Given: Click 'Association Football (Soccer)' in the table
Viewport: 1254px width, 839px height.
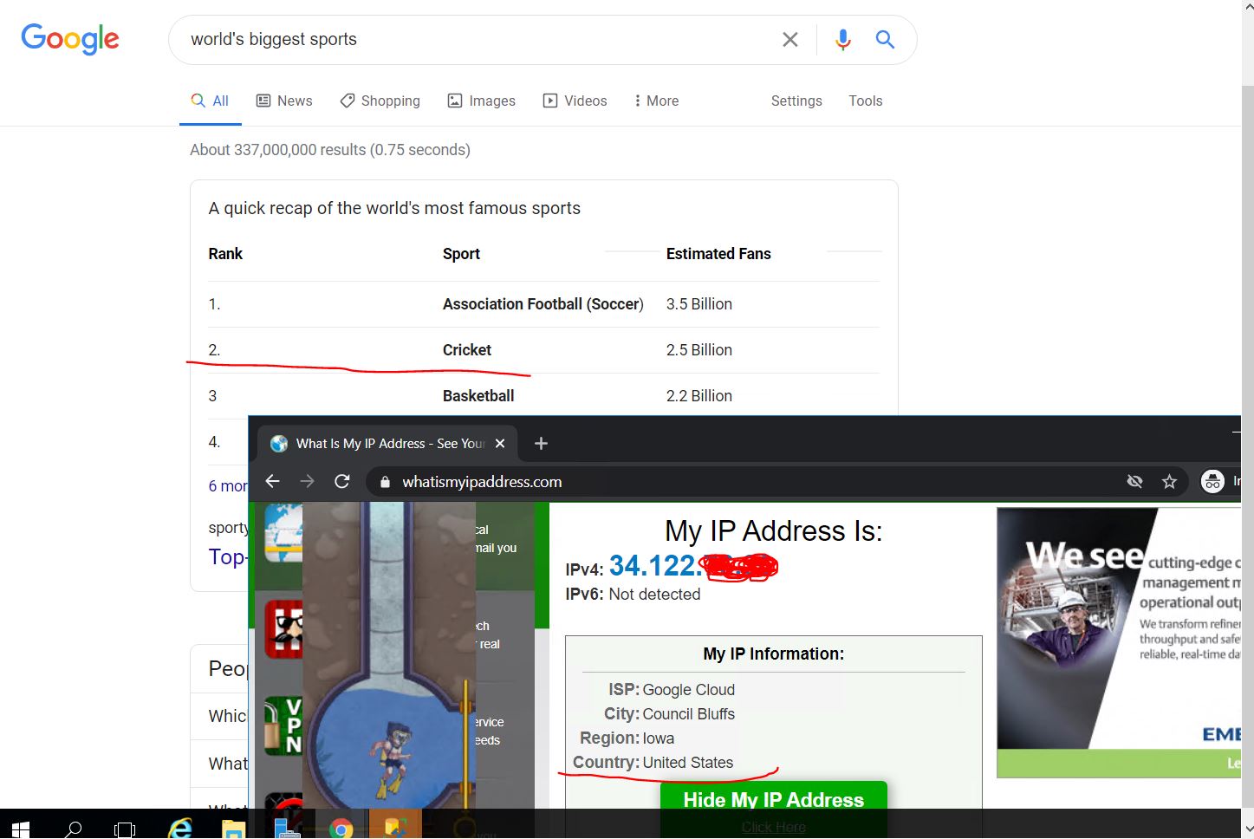Looking at the screenshot, I should pyautogui.click(x=543, y=304).
